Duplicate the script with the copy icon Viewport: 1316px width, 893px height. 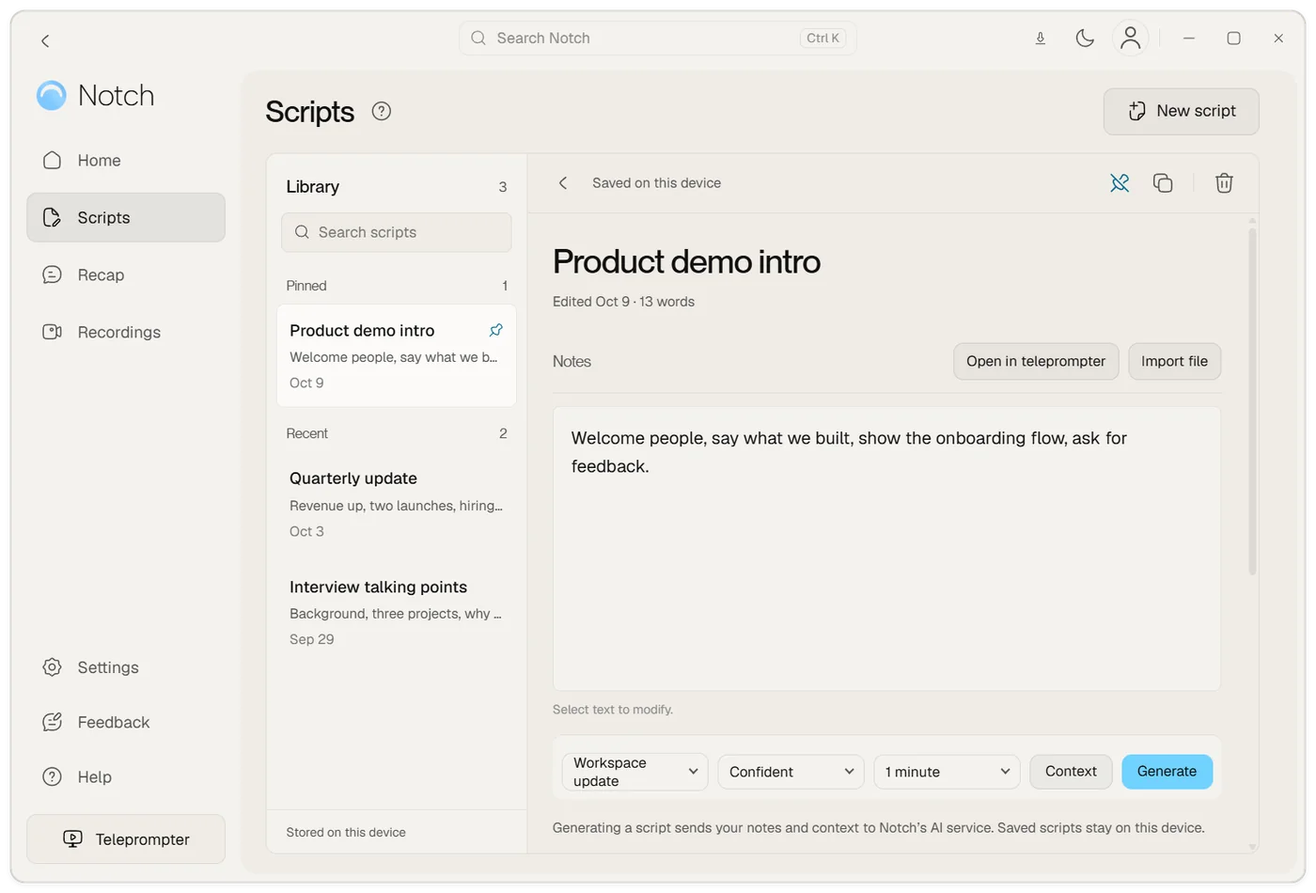tap(1163, 183)
